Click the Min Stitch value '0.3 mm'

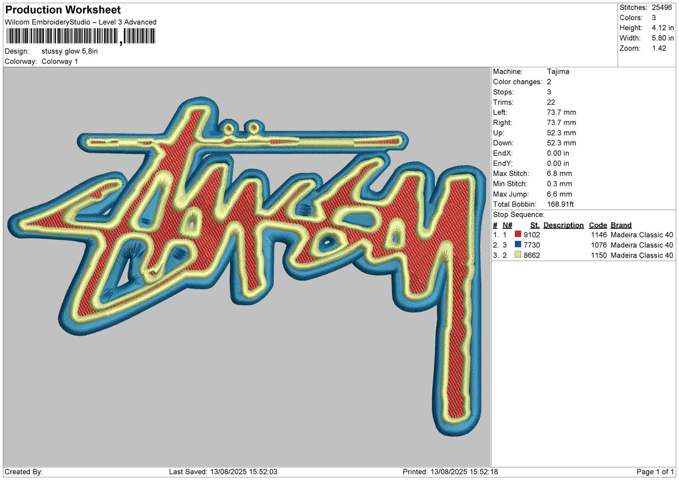tap(560, 184)
